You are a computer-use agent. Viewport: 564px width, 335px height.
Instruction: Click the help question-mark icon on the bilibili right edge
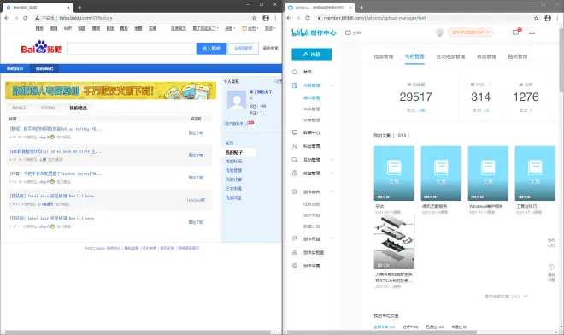point(551,267)
